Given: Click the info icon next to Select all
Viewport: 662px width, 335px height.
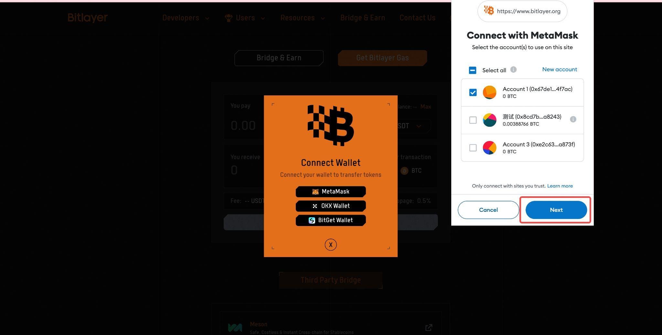Looking at the screenshot, I should pyautogui.click(x=513, y=70).
